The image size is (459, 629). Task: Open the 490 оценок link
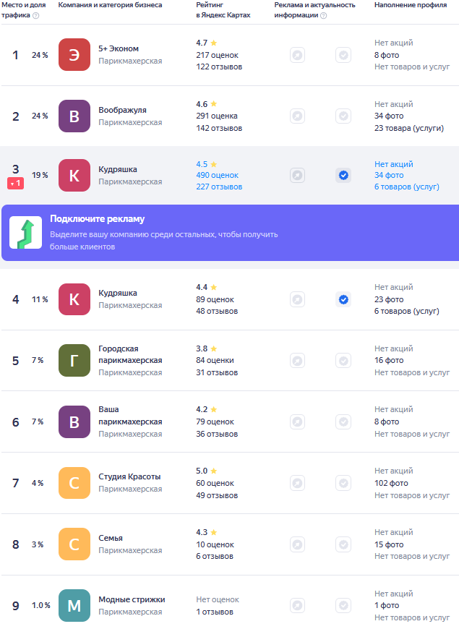coord(217,175)
